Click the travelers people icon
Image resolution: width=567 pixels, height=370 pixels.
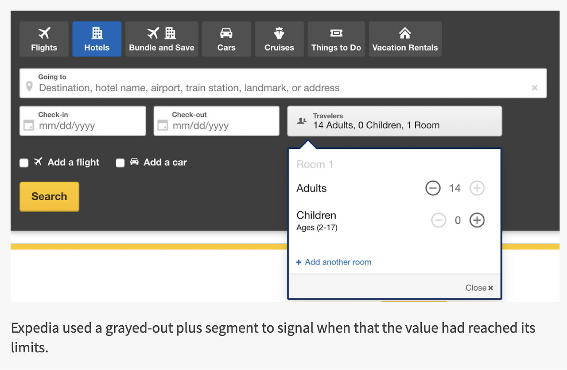[x=302, y=121]
